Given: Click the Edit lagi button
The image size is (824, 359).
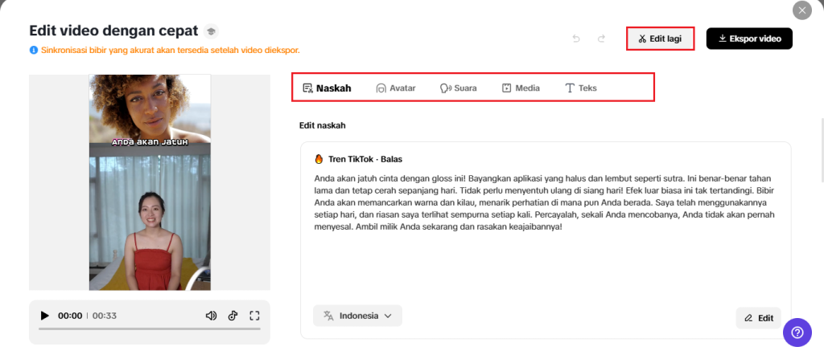Looking at the screenshot, I should pos(660,39).
